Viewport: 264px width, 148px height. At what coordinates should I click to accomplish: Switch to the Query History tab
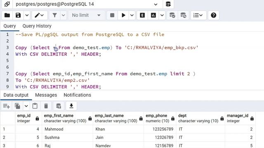pos(37,26)
